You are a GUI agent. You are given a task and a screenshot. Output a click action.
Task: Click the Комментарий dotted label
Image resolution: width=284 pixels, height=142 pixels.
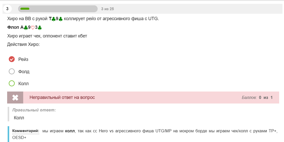[x=26, y=131]
